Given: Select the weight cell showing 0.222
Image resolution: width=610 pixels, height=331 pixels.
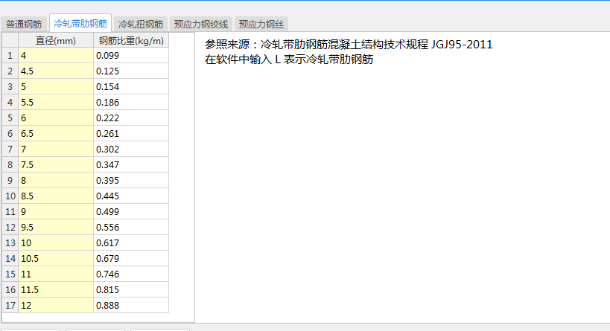Looking at the screenshot, I should click(131, 118).
